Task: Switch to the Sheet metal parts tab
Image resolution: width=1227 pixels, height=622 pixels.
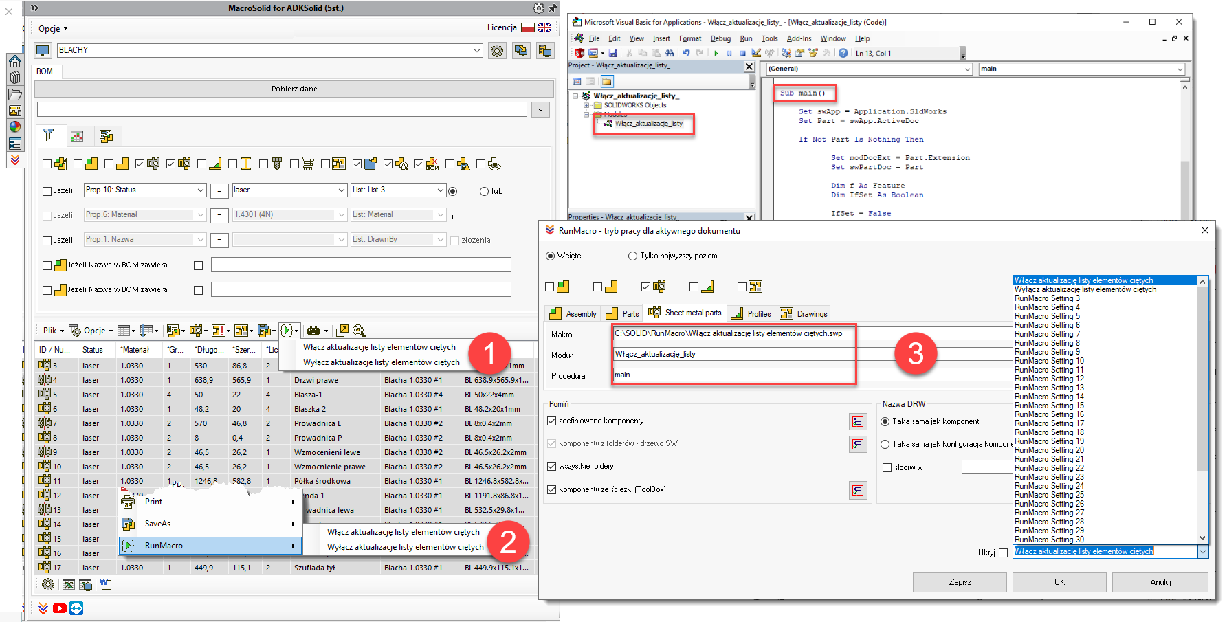Action: pyautogui.click(x=685, y=313)
